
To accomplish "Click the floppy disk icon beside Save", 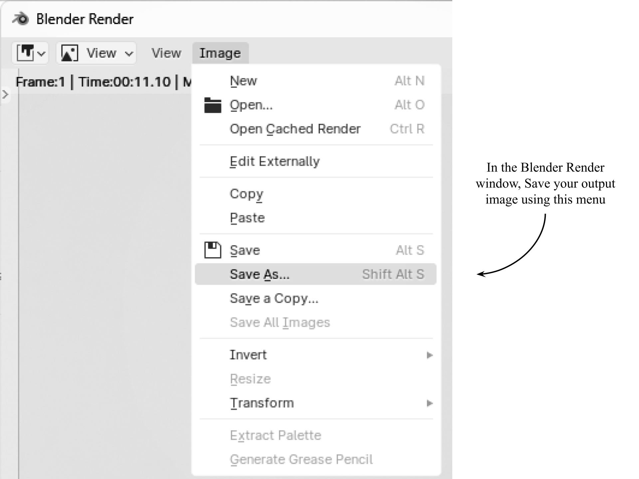I will pos(212,250).
